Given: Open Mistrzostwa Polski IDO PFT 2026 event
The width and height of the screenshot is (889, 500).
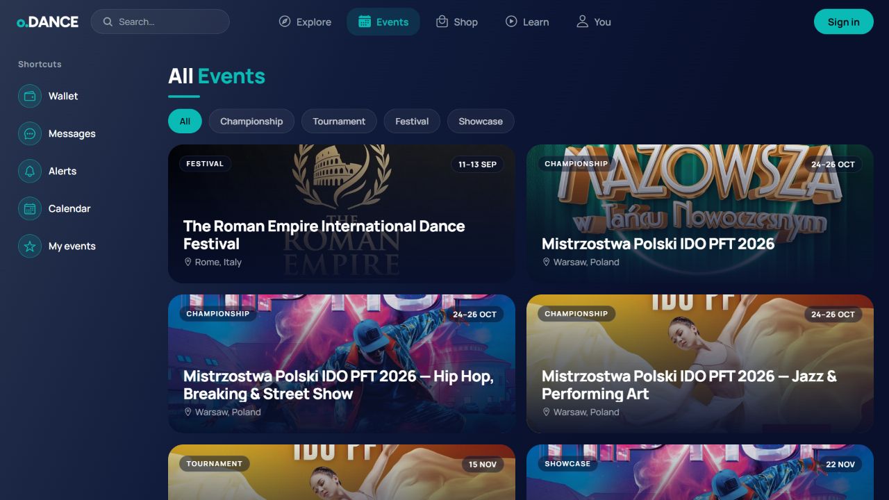Looking at the screenshot, I should [x=700, y=213].
